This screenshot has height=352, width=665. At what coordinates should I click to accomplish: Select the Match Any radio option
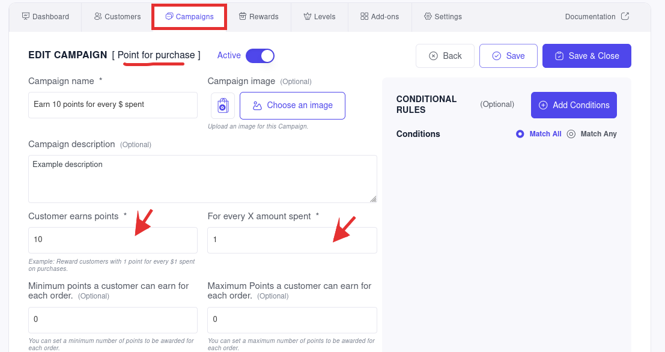(x=571, y=134)
